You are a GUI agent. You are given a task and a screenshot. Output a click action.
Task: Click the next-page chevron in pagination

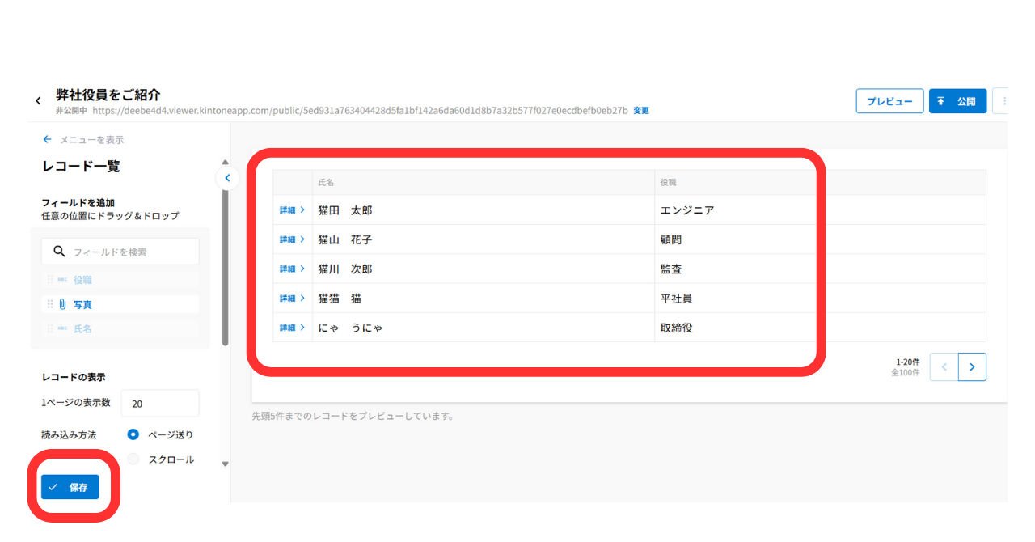(972, 366)
